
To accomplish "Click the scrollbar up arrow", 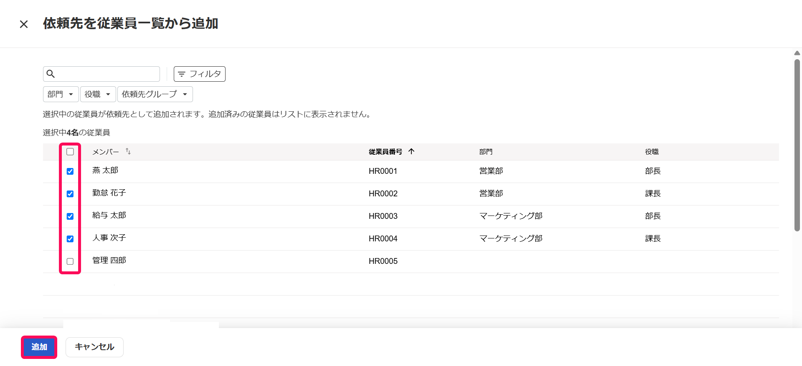I will [x=797, y=53].
